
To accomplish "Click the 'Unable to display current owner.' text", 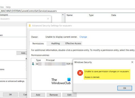I will point(61,37).
